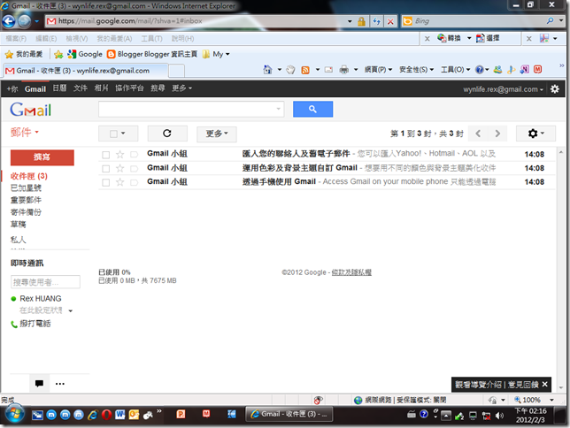570x428 pixels.
Task: Click the volume speaker icon in system tray
Action: click(x=500, y=416)
